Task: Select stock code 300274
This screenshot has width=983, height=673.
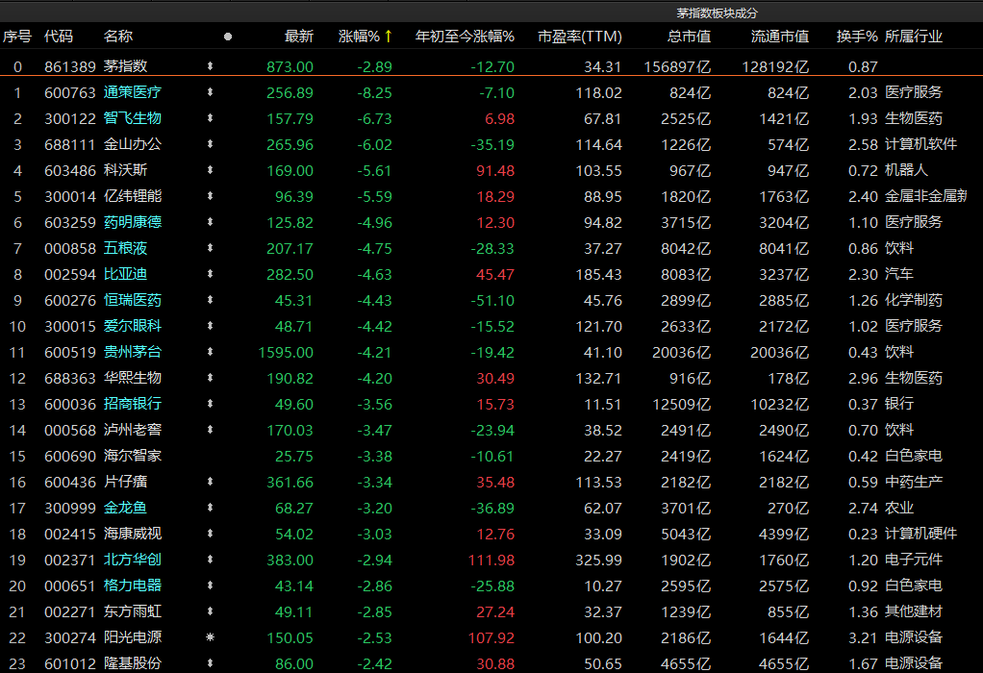Action: (x=70, y=638)
